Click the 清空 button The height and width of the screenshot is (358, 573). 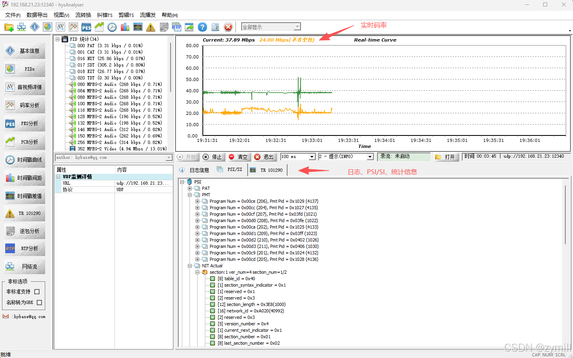pos(238,157)
